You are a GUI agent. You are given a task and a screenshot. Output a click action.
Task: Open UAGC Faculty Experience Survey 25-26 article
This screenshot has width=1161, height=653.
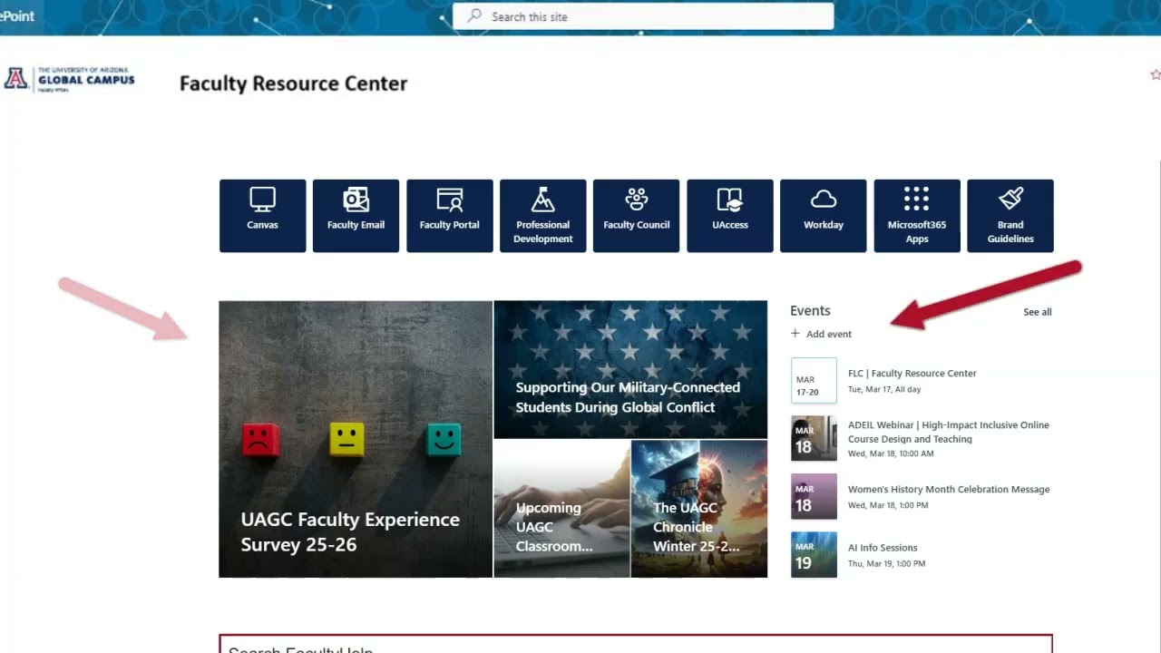pyautogui.click(x=356, y=439)
